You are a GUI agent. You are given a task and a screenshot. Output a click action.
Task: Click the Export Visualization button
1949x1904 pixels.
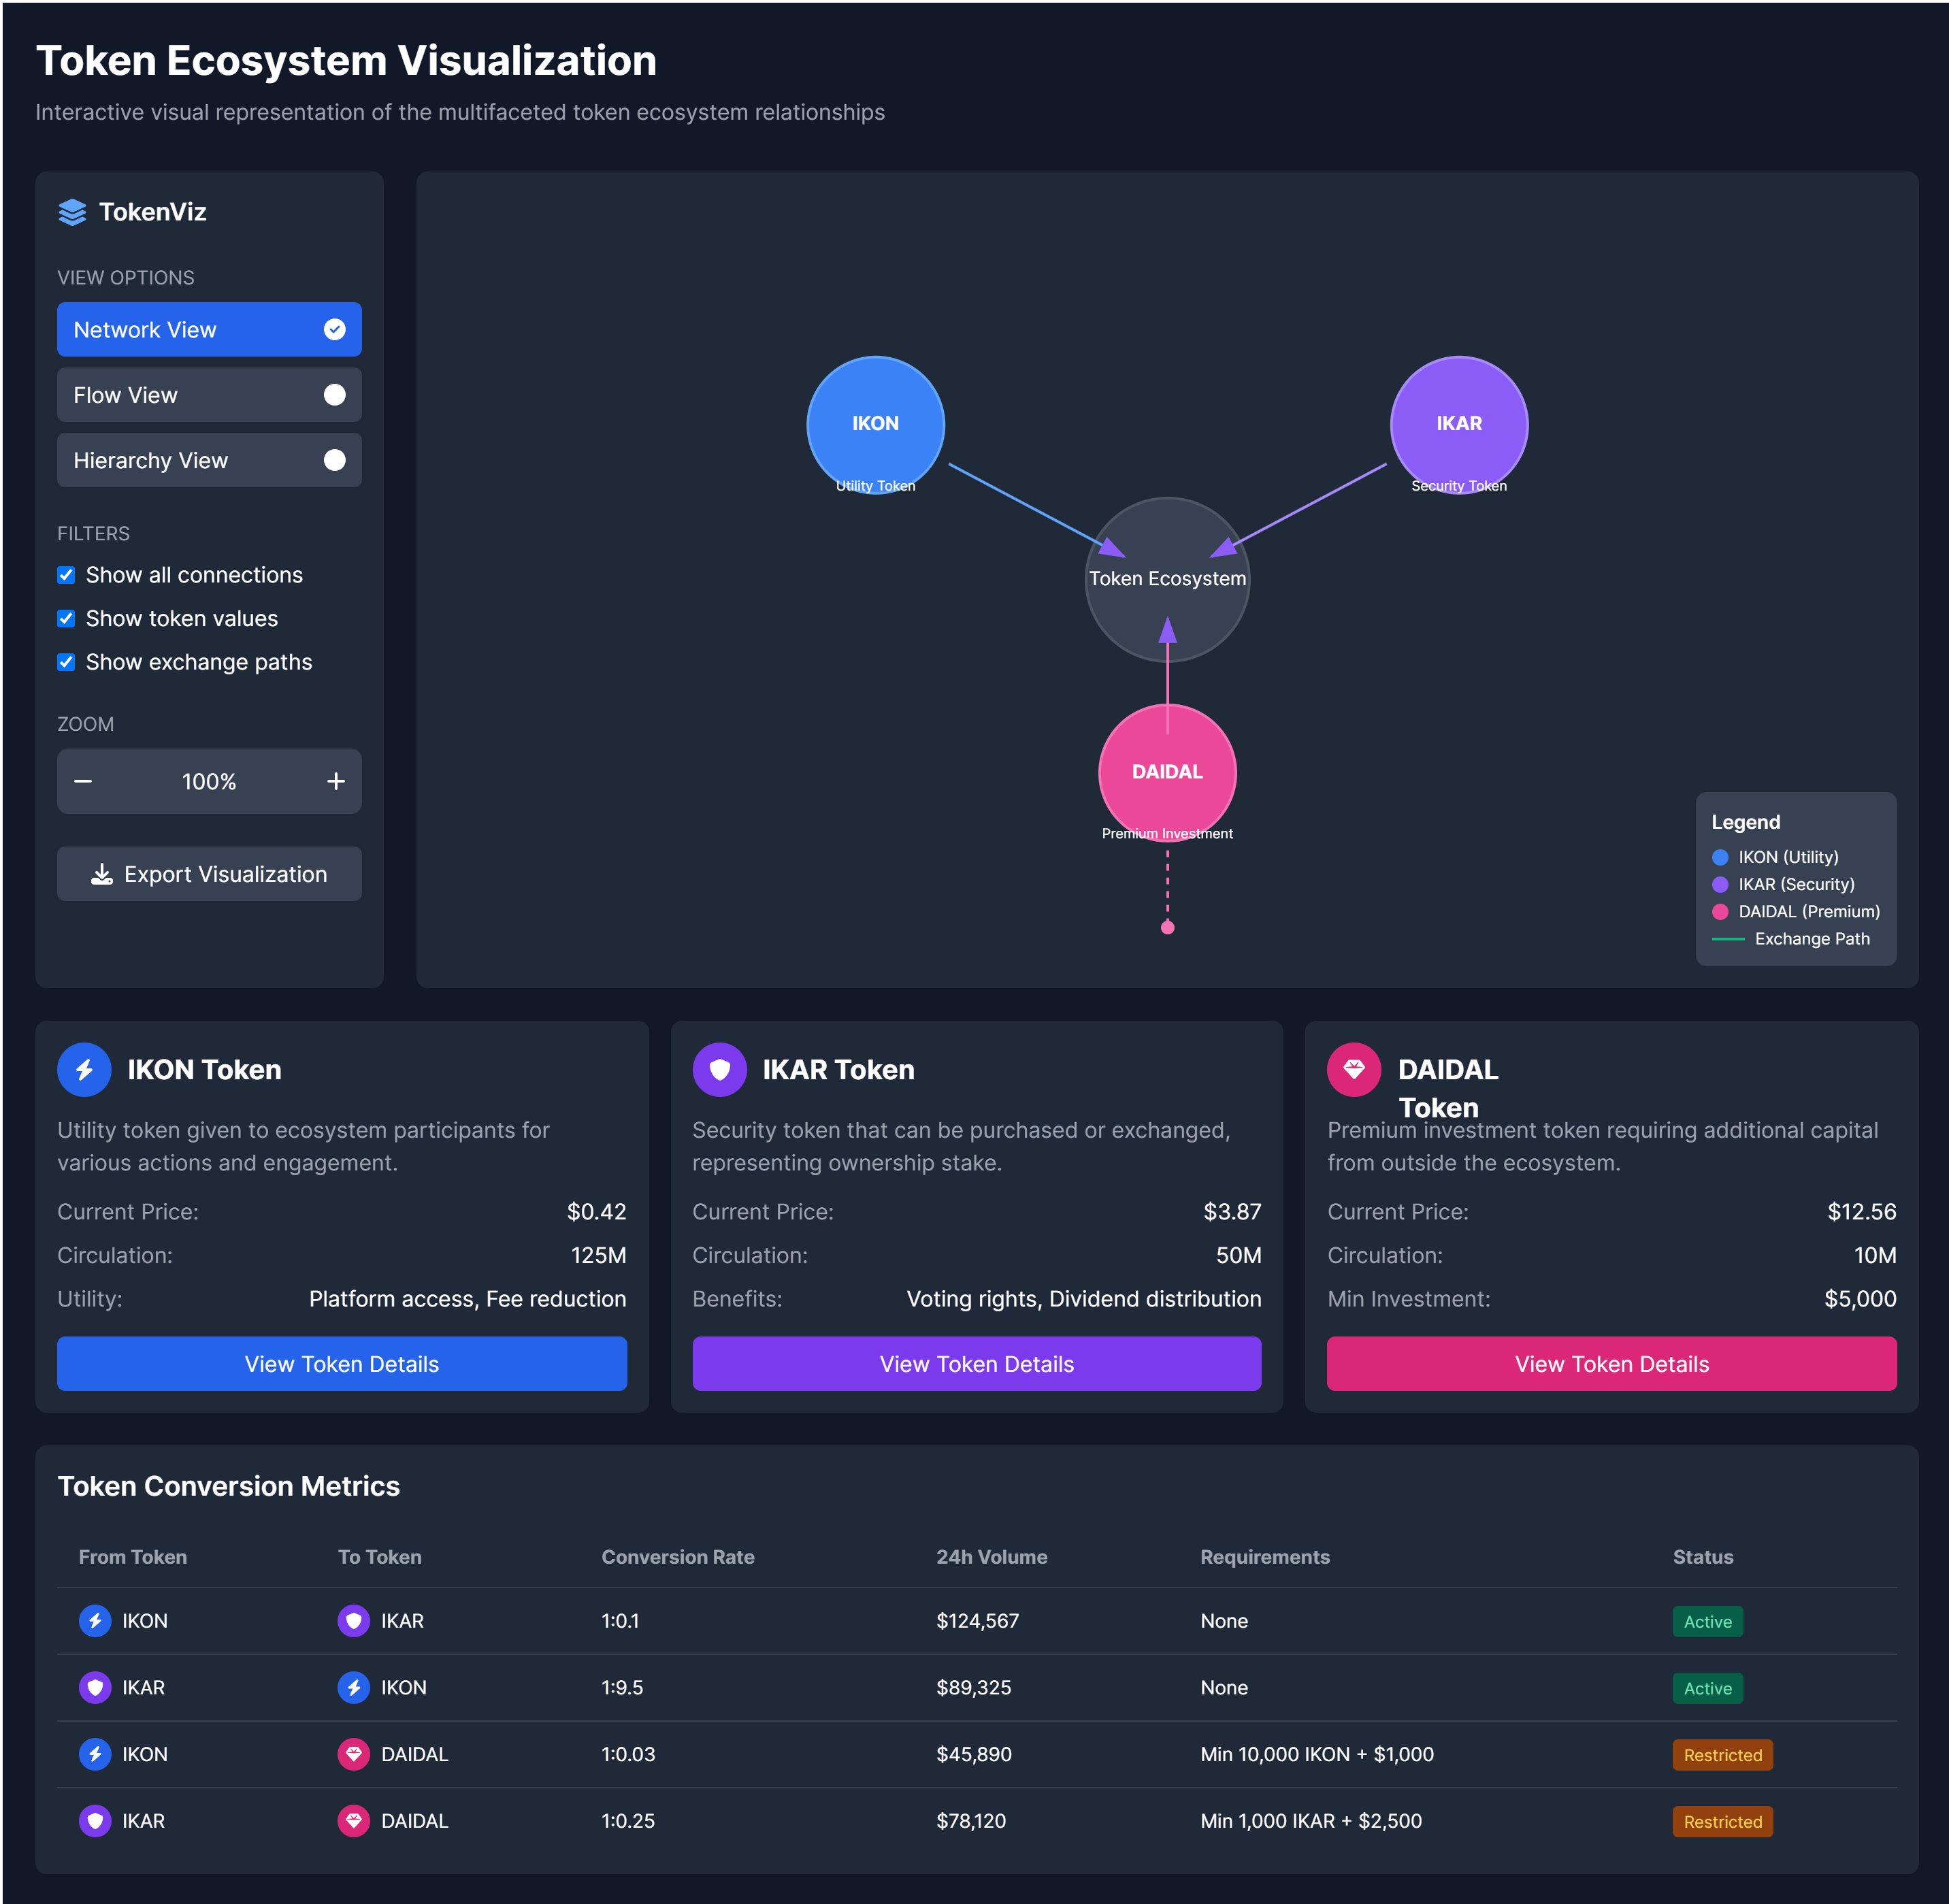209,873
